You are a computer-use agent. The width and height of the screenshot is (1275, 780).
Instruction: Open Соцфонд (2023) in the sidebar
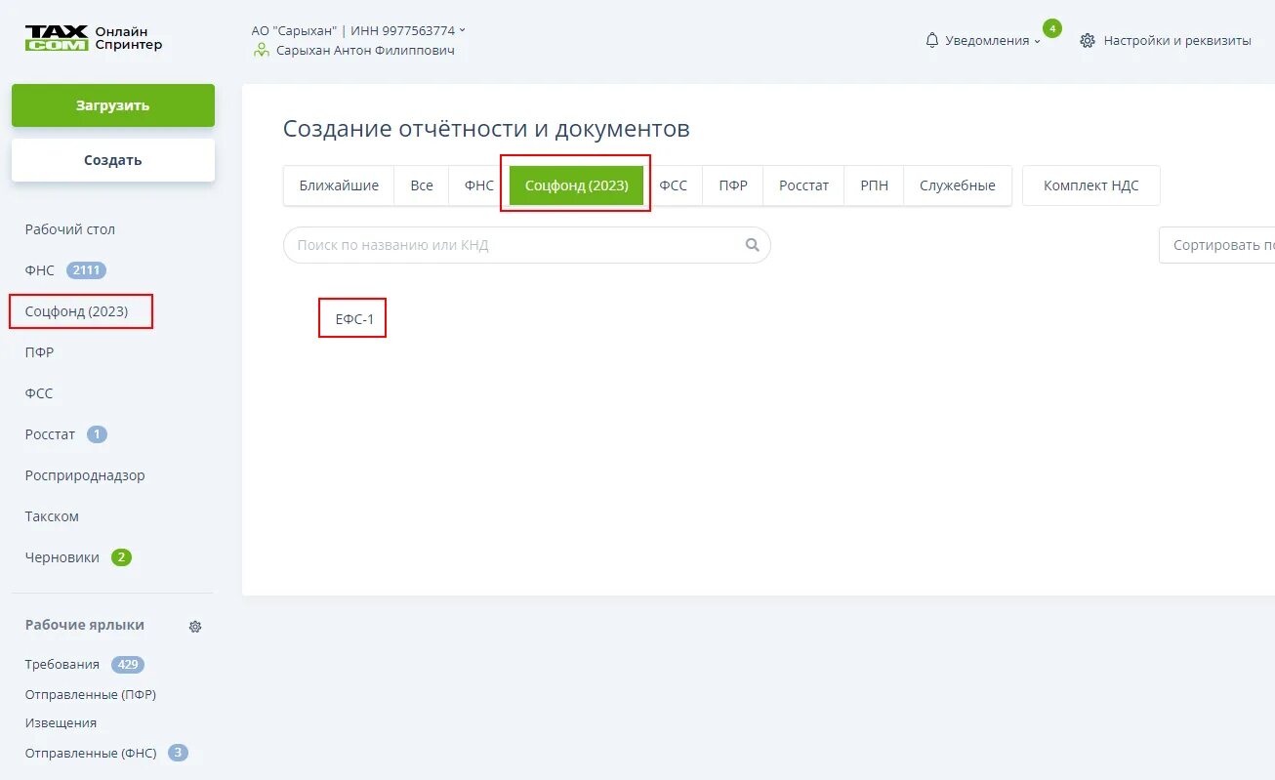[x=76, y=311]
